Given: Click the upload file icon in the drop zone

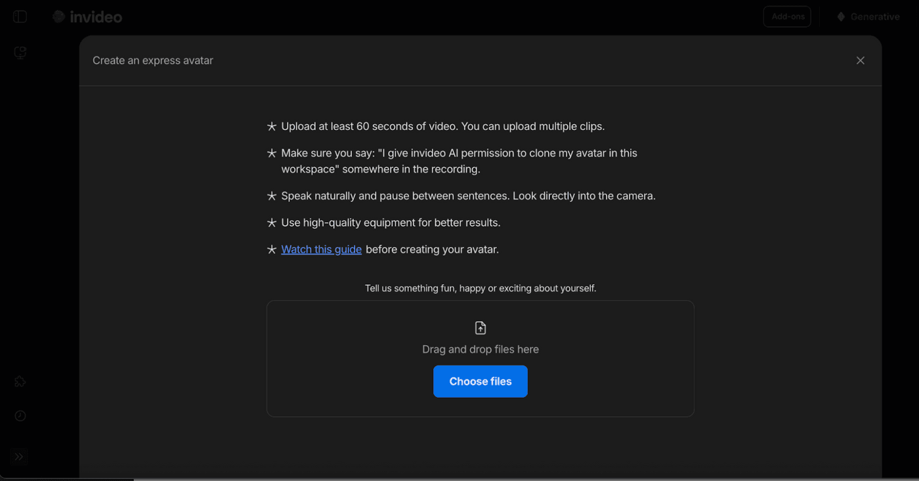Looking at the screenshot, I should pyautogui.click(x=481, y=328).
